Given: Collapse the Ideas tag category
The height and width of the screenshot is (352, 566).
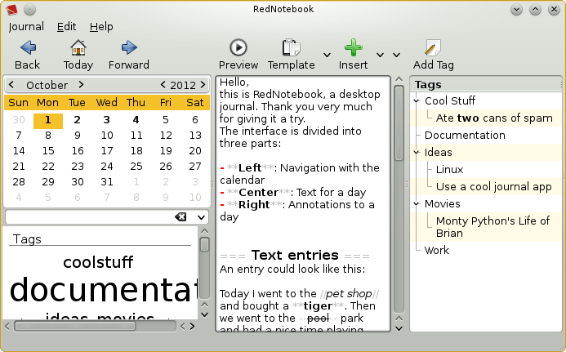Looking at the screenshot, I should pyautogui.click(x=417, y=153).
